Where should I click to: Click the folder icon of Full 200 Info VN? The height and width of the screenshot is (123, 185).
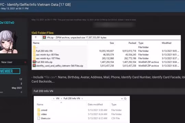(34, 51)
